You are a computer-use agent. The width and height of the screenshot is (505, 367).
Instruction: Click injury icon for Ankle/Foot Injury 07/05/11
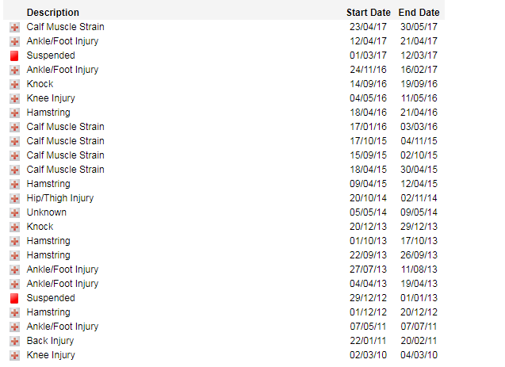(14, 327)
